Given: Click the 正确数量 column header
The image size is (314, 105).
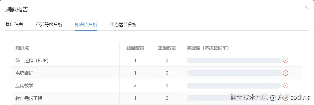Looking at the screenshot, I should 167,48.
